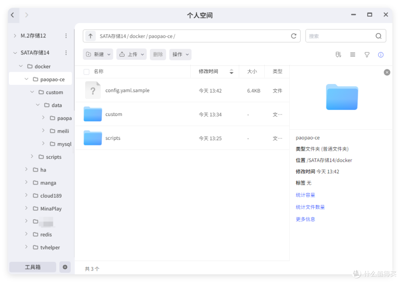This screenshot has height=282, width=400.
Task: Expand the tvhelper folder in the tree
Action: pos(26,247)
